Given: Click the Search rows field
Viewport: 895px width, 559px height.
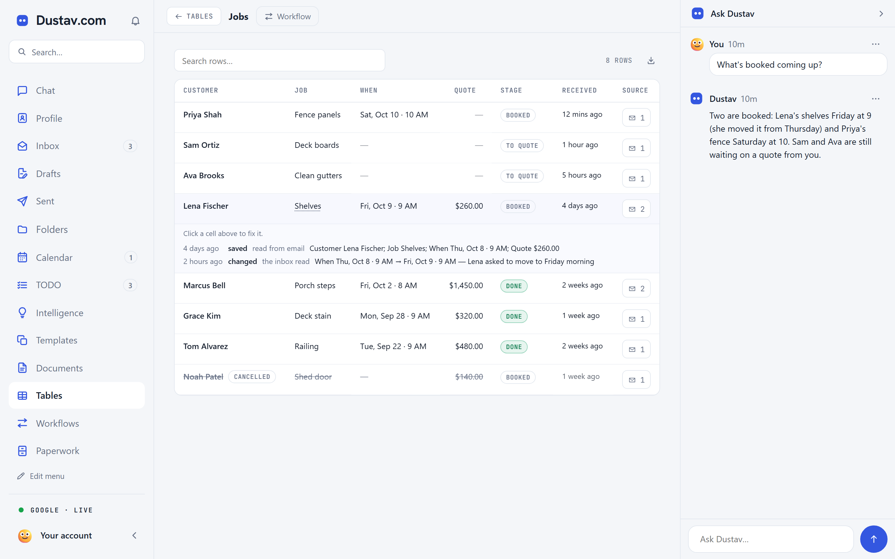Looking at the screenshot, I should pos(280,61).
